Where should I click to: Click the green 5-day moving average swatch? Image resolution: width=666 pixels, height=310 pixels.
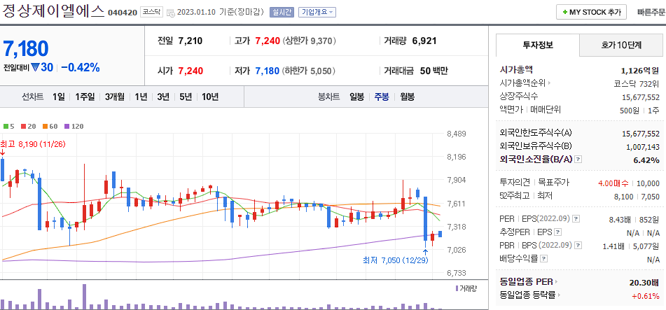point(6,126)
